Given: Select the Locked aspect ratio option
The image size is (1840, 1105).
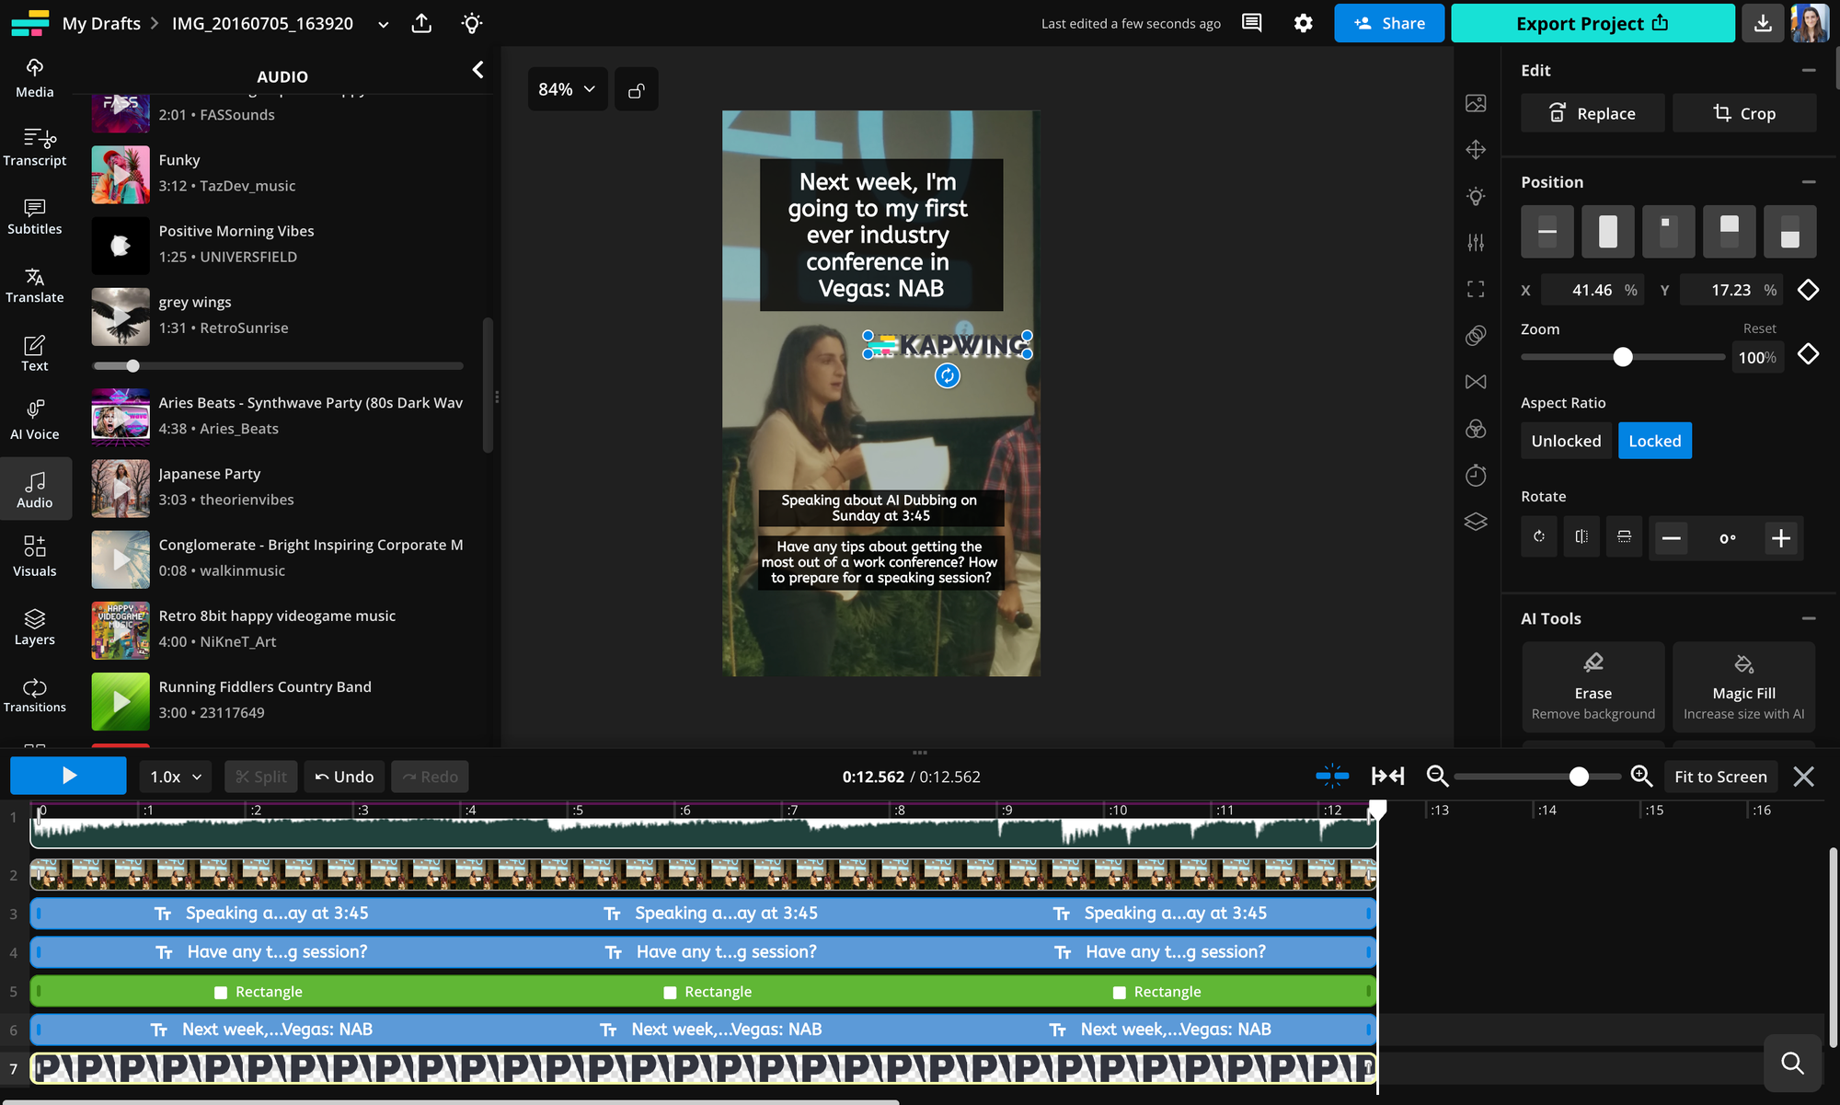Looking at the screenshot, I should coord(1654,441).
